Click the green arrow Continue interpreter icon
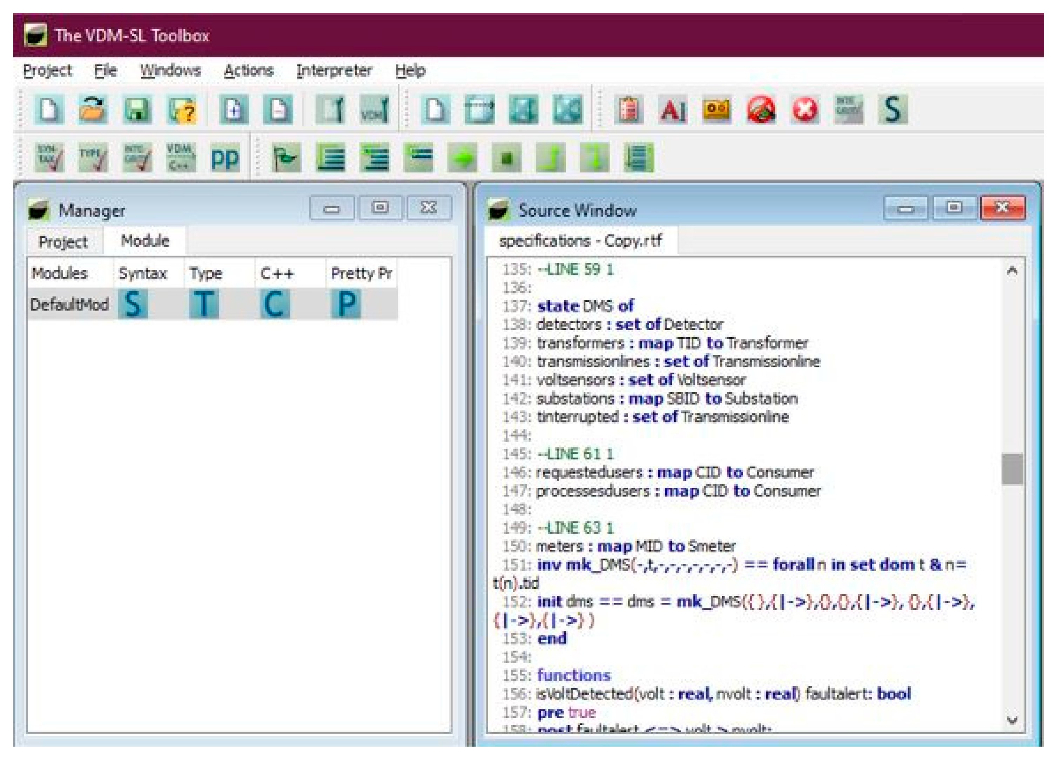The height and width of the screenshot is (761, 1056). pos(462,158)
